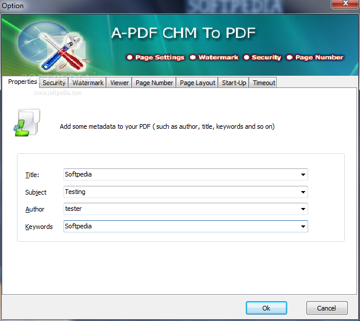360x321 pixels.
Task: Click the Keywords label
Action: [x=39, y=227]
